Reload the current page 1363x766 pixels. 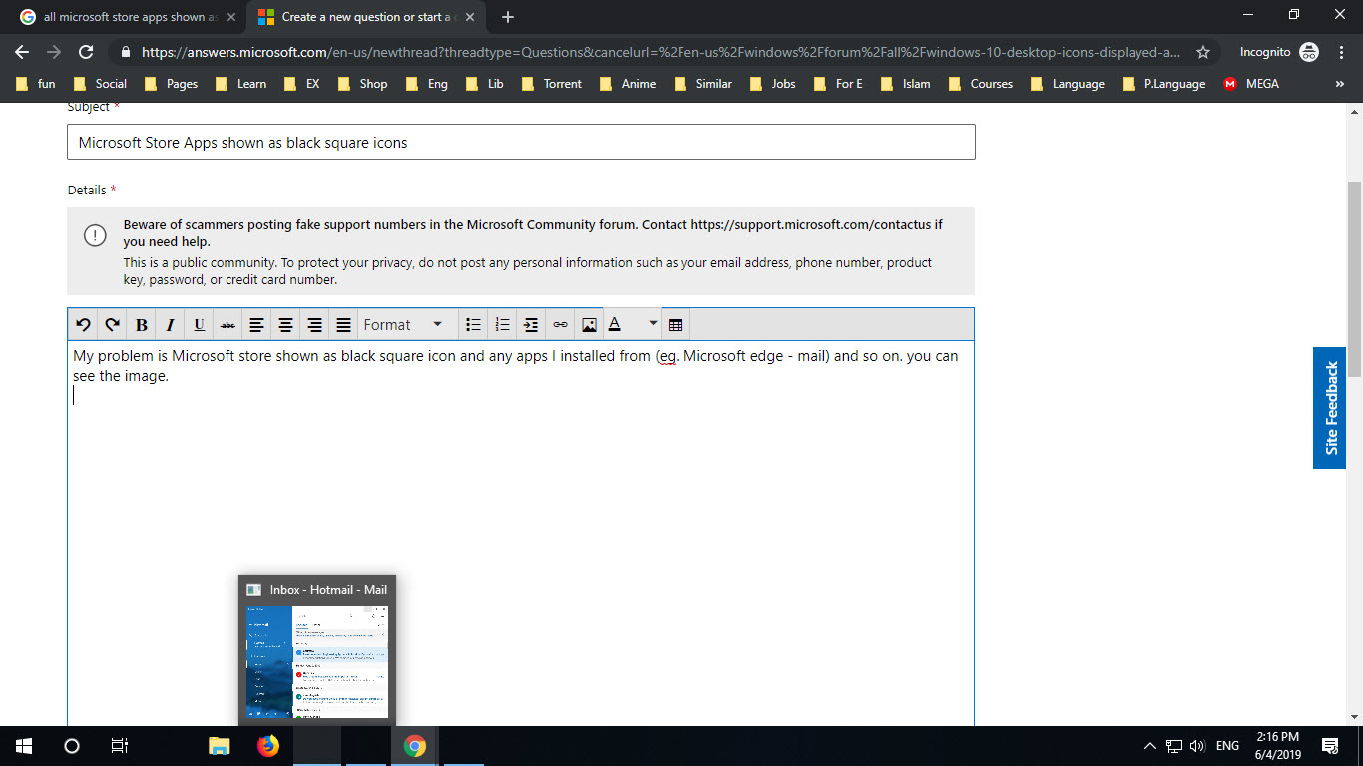click(x=86, y=52)
